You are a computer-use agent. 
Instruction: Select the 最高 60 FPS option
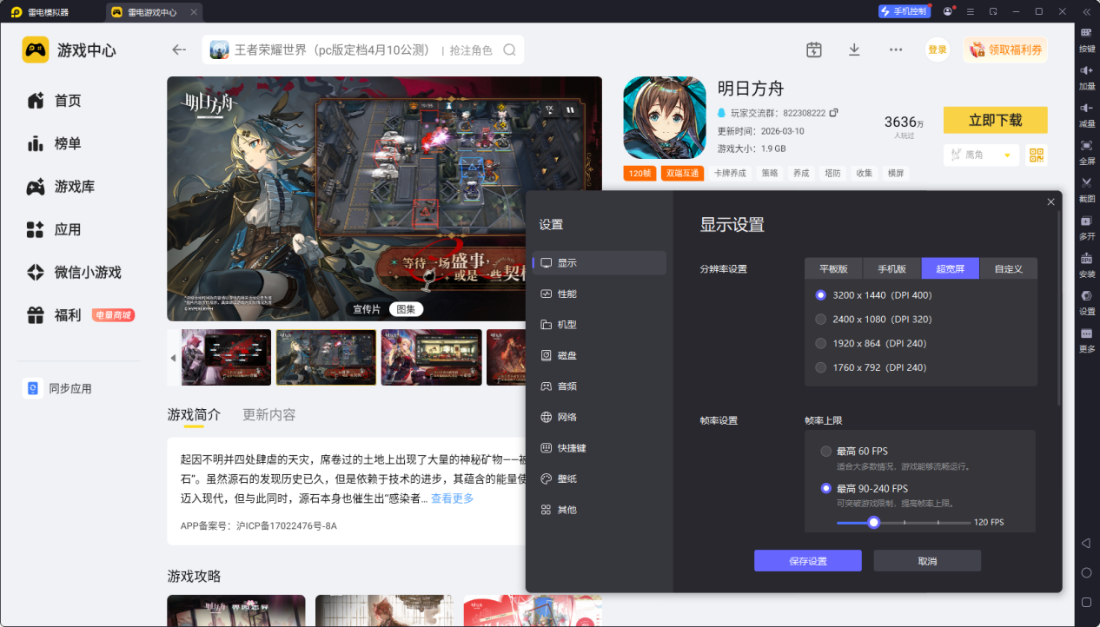click(826, 452)
